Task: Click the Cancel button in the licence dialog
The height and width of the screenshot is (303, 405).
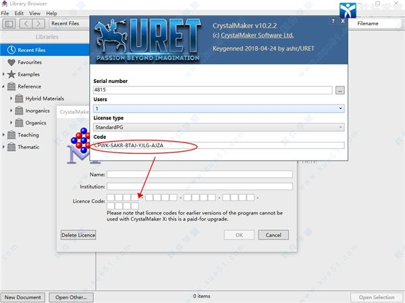Action: click(273, 235)
